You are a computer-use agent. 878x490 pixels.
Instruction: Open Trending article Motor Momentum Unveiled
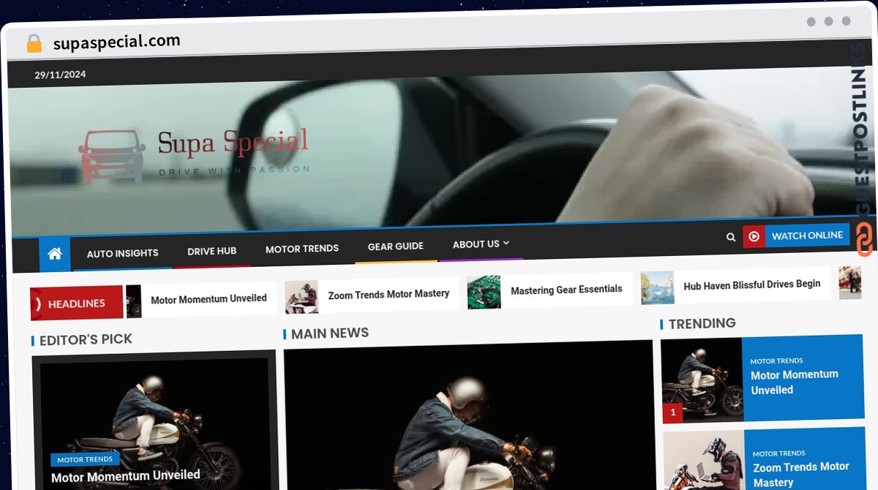pos(794,382)
